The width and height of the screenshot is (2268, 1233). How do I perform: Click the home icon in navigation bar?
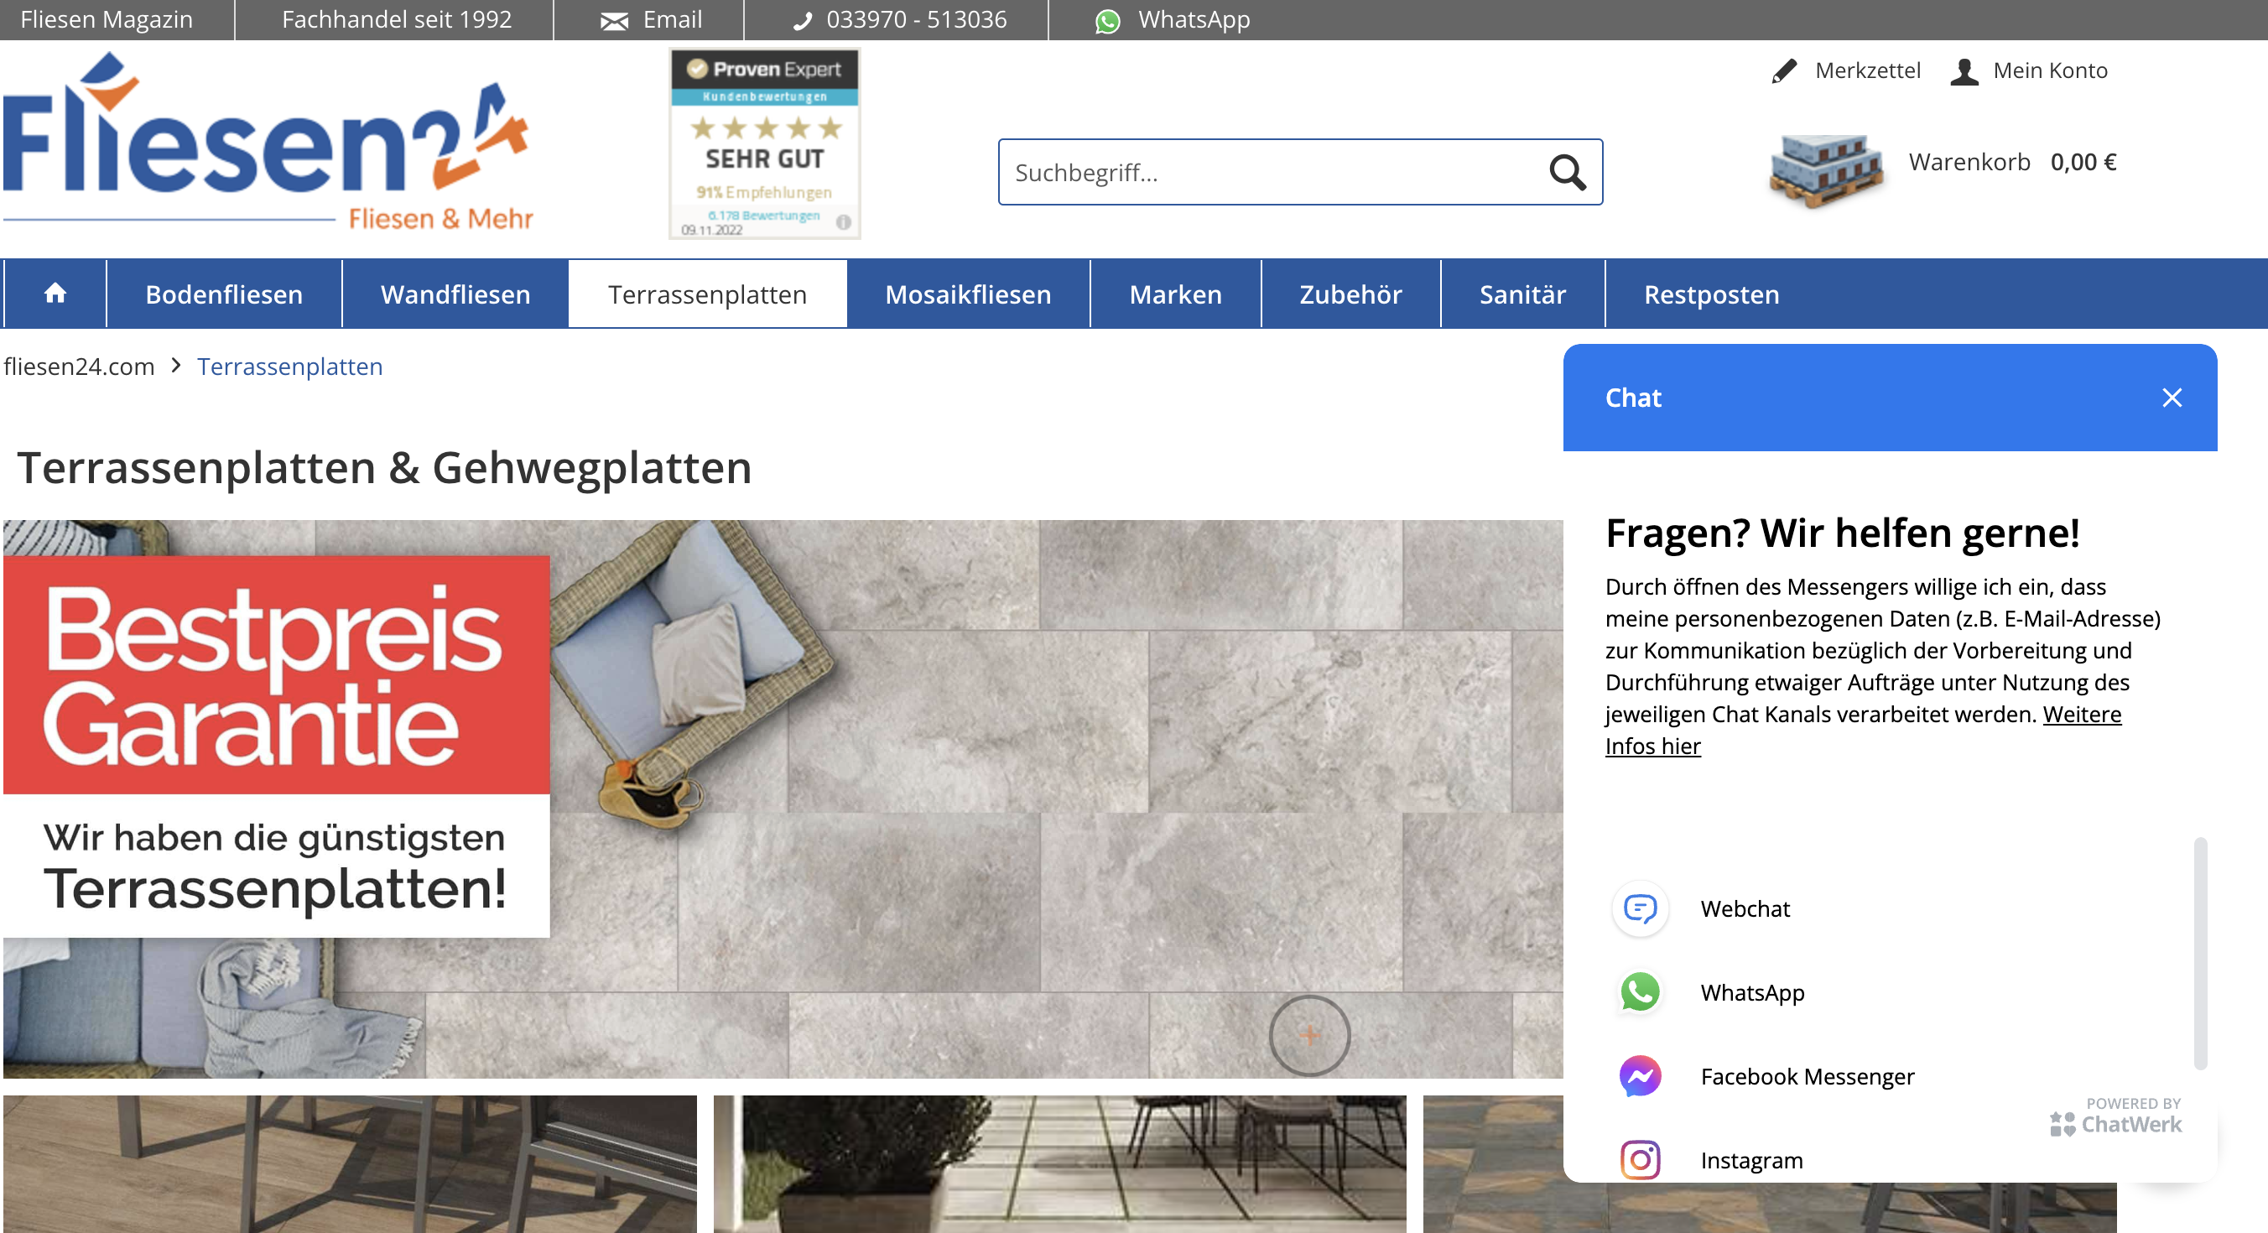55,294
